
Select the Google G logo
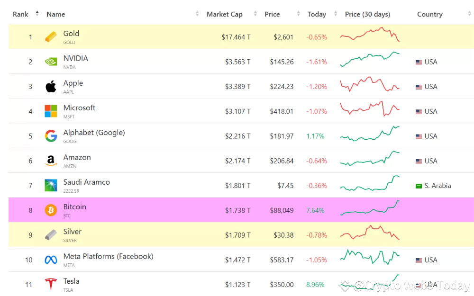51,136
